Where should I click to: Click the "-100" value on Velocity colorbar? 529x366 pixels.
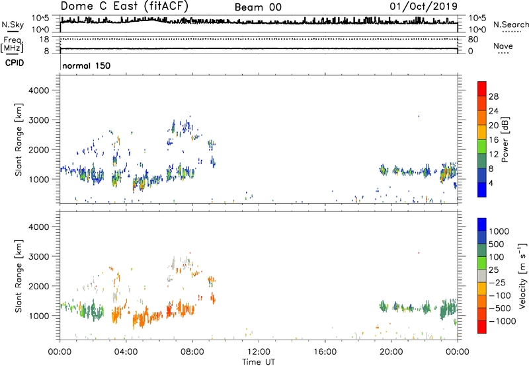coord(500,295)
